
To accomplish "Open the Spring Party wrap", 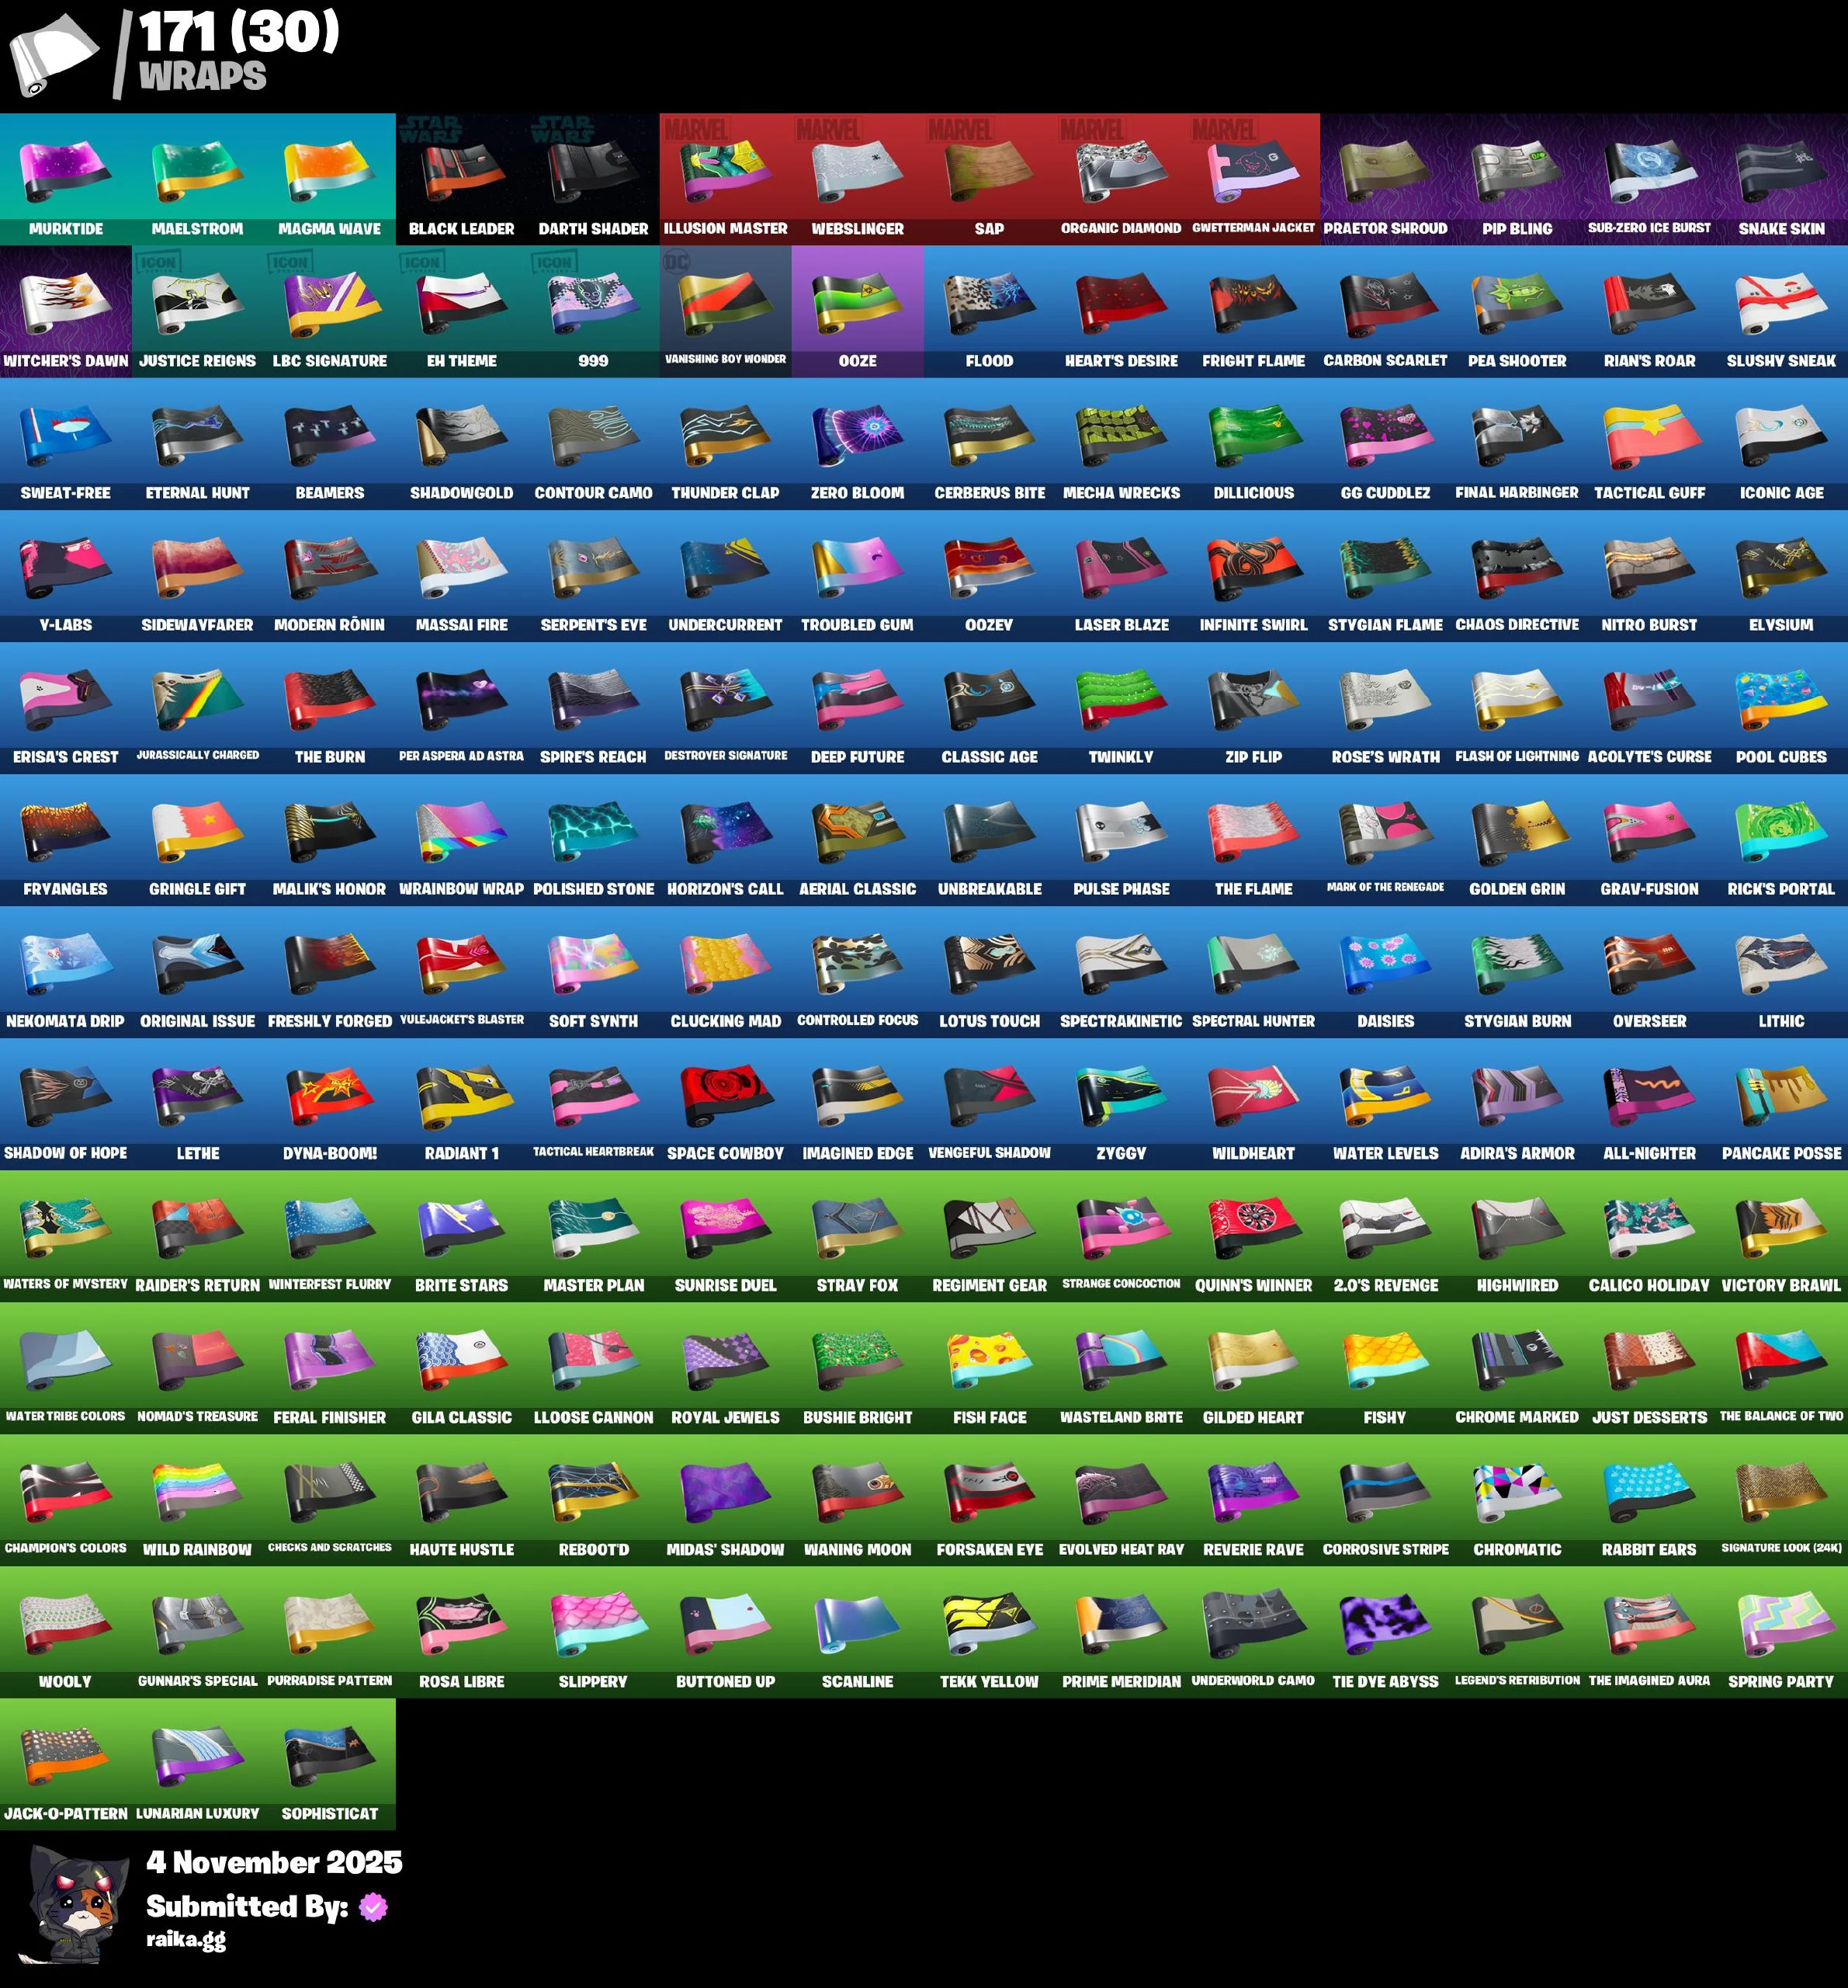I will tap(1781, 1624).
